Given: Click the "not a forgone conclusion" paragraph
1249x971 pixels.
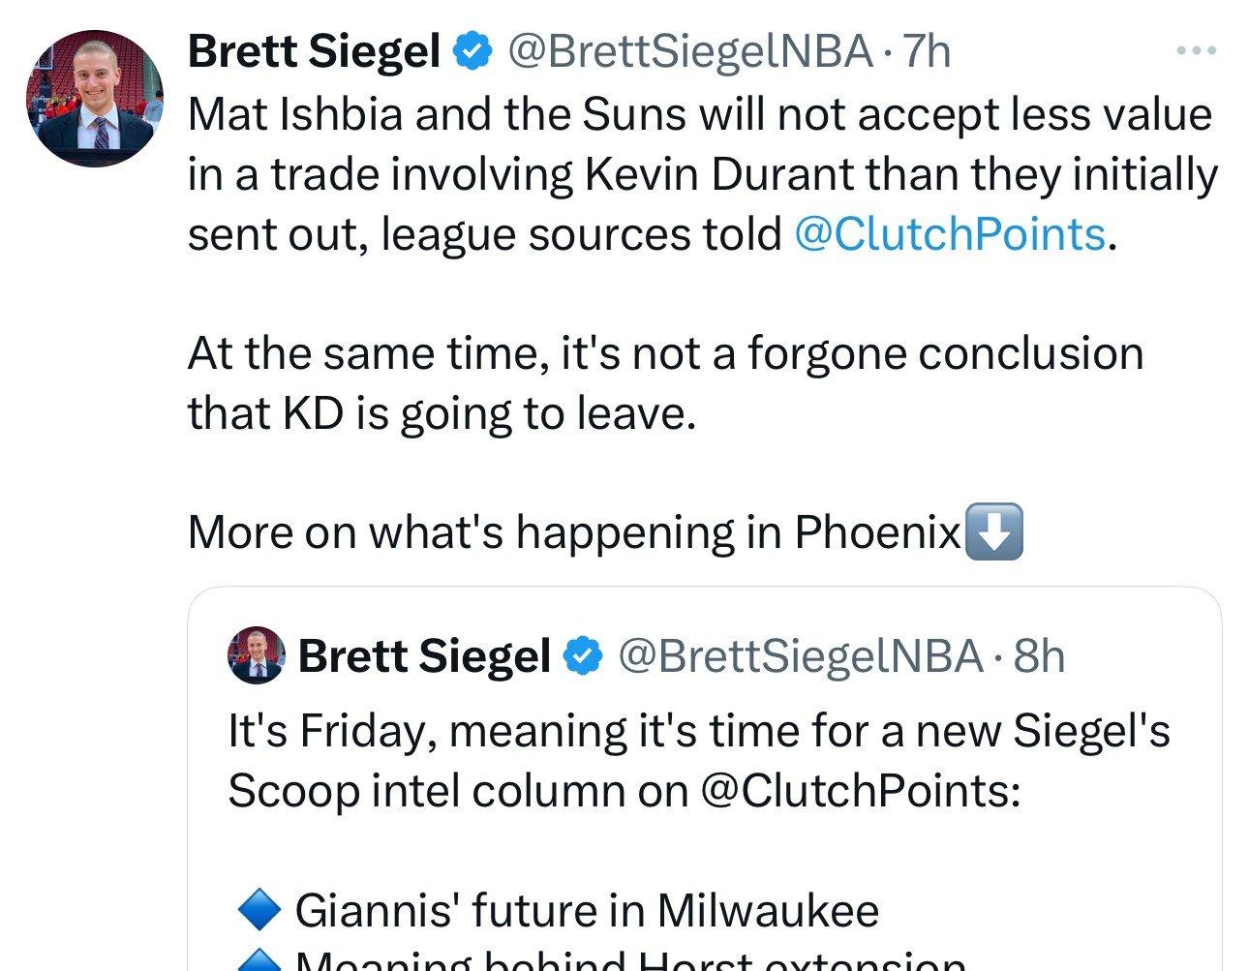Looking at the screenshot, I should click(665, 353).
